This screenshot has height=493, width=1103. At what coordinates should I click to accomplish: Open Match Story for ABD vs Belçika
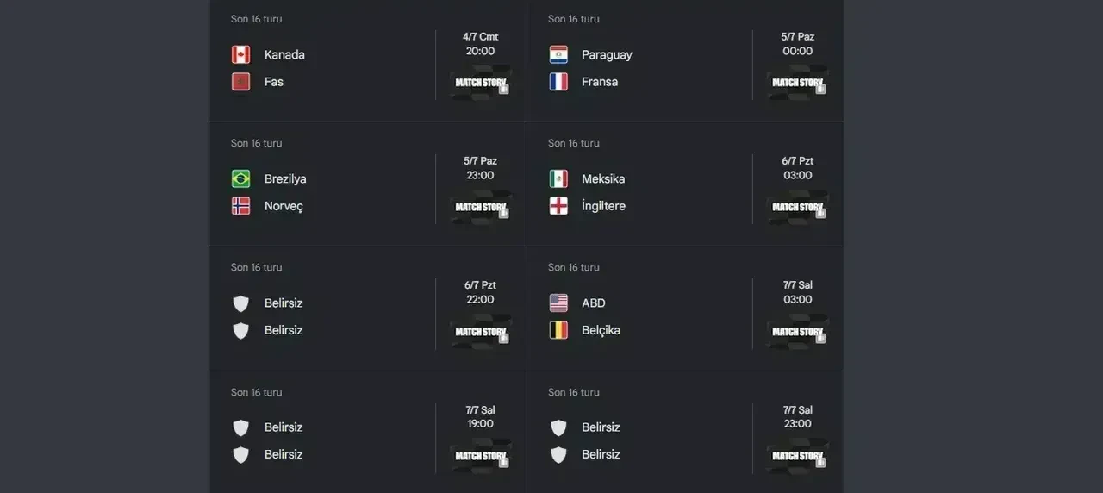click(x=798, y=331)
